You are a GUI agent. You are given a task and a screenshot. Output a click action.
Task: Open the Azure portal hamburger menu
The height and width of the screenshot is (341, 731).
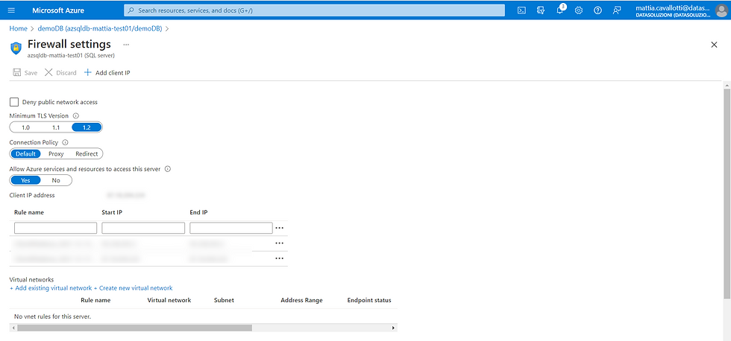coord(12,10)
